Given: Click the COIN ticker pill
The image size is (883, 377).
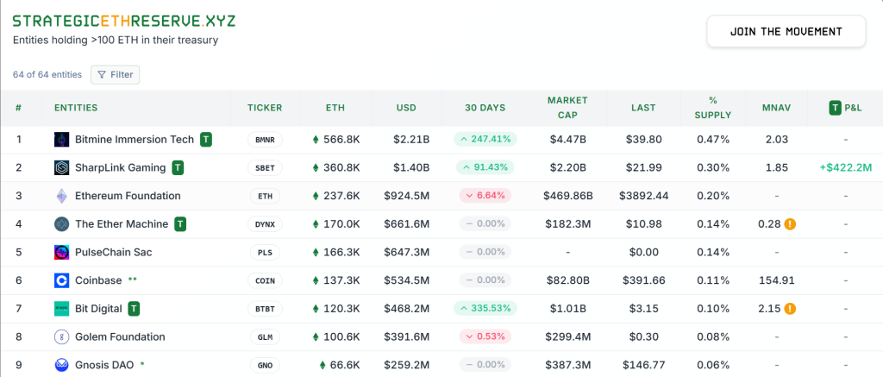Looking at the screenshot, I should click(x=265, y=280).
